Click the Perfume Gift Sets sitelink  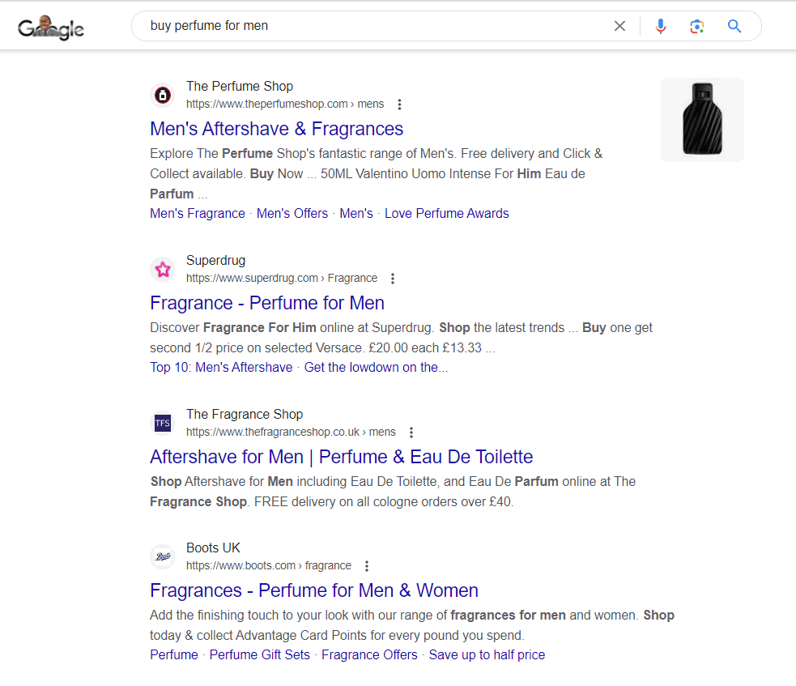[259, 654]
